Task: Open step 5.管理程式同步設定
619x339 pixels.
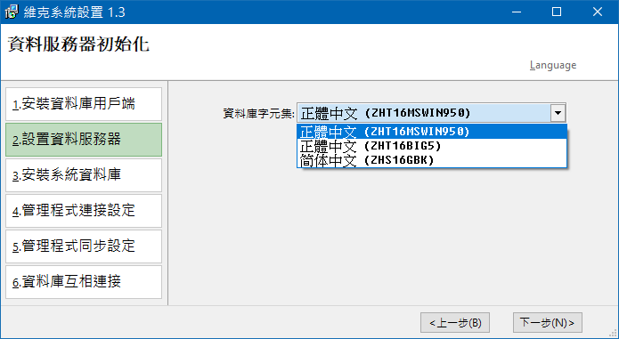Action: click(84, 246)
